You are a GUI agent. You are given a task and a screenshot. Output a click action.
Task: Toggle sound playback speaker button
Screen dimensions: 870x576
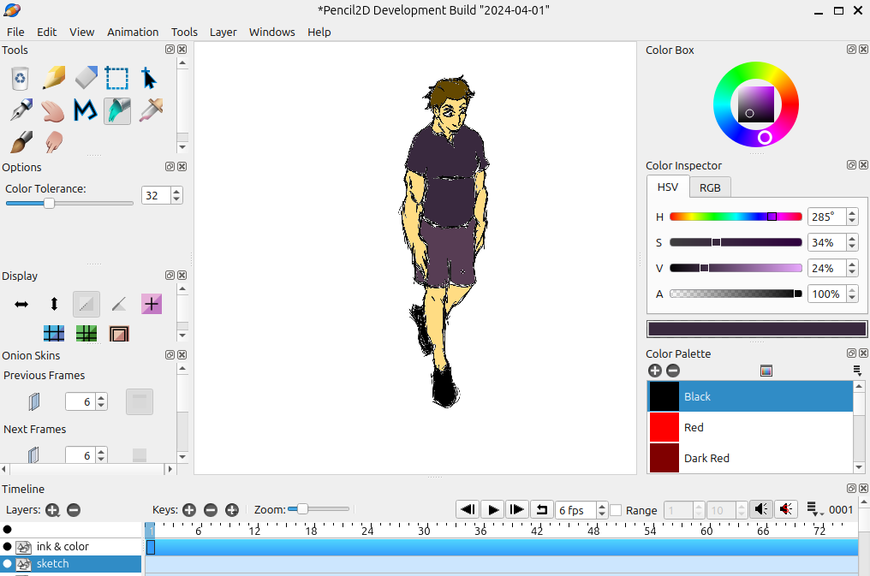[761, 509]
